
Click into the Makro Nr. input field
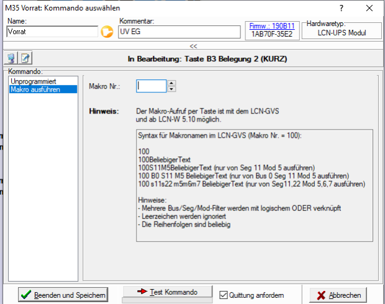[151, 86]
